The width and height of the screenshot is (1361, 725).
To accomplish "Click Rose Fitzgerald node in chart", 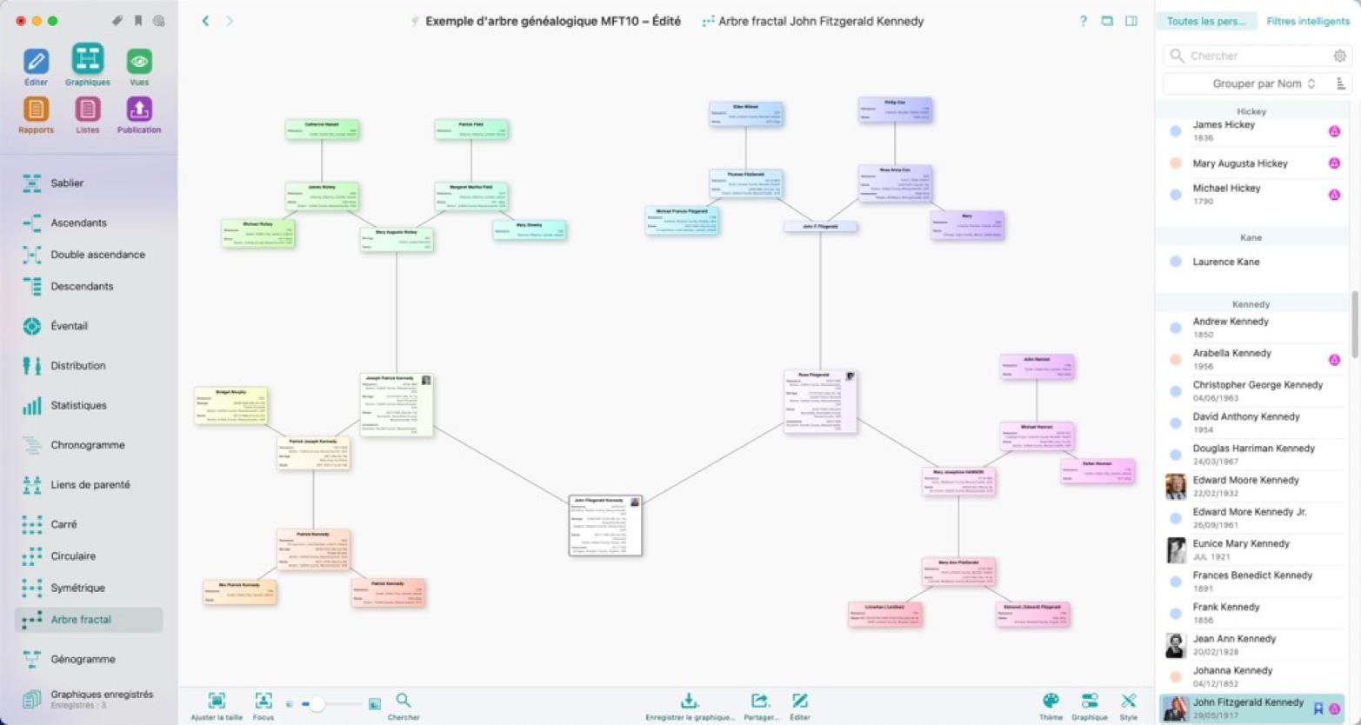I will coord(820,401).
